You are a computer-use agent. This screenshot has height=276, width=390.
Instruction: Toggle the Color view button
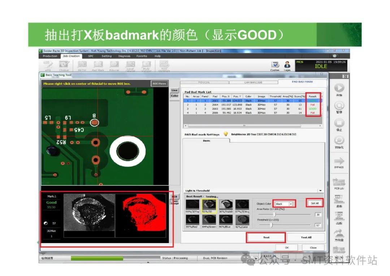click(x=175, y=96)
